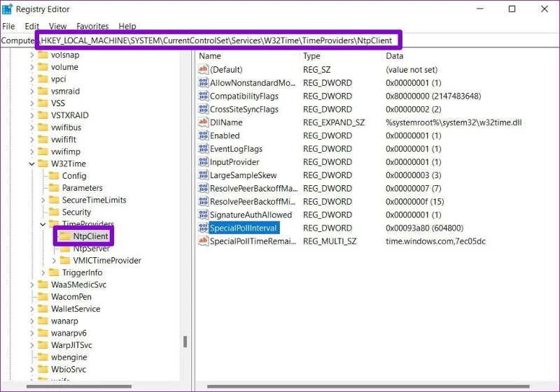This screenshot has height=392, width=560.
Task: Select the WarpJITSvc key
Action: pos(71,345)
